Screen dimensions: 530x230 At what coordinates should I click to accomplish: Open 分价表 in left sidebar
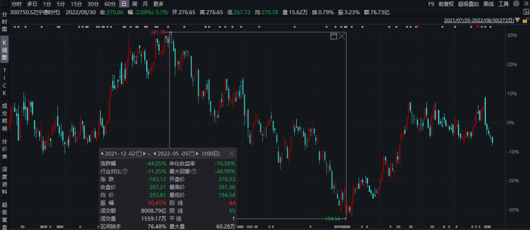point(4,149)
